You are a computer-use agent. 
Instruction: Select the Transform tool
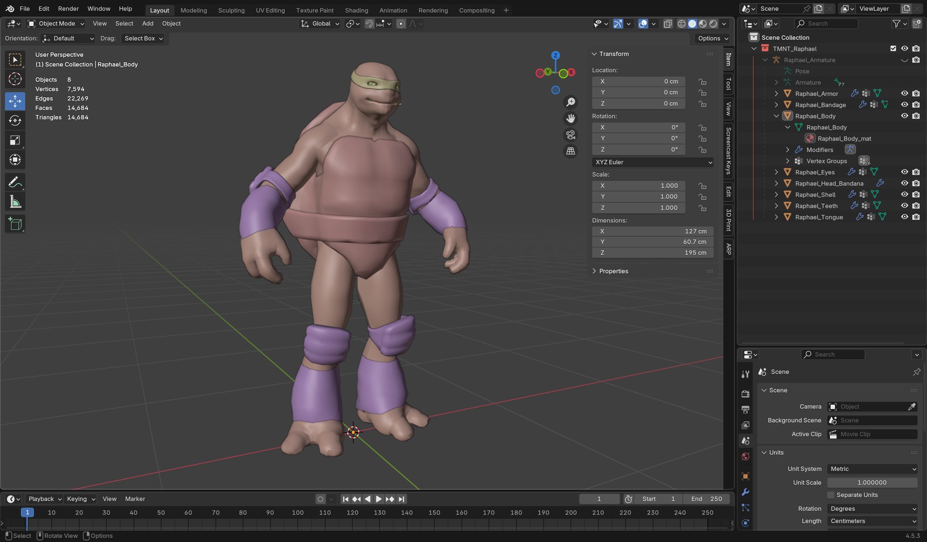click(x=15, y=160)
